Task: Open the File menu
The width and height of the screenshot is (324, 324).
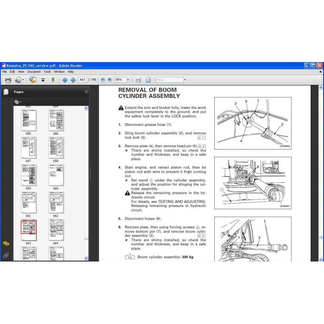Action: click(4, 71)
